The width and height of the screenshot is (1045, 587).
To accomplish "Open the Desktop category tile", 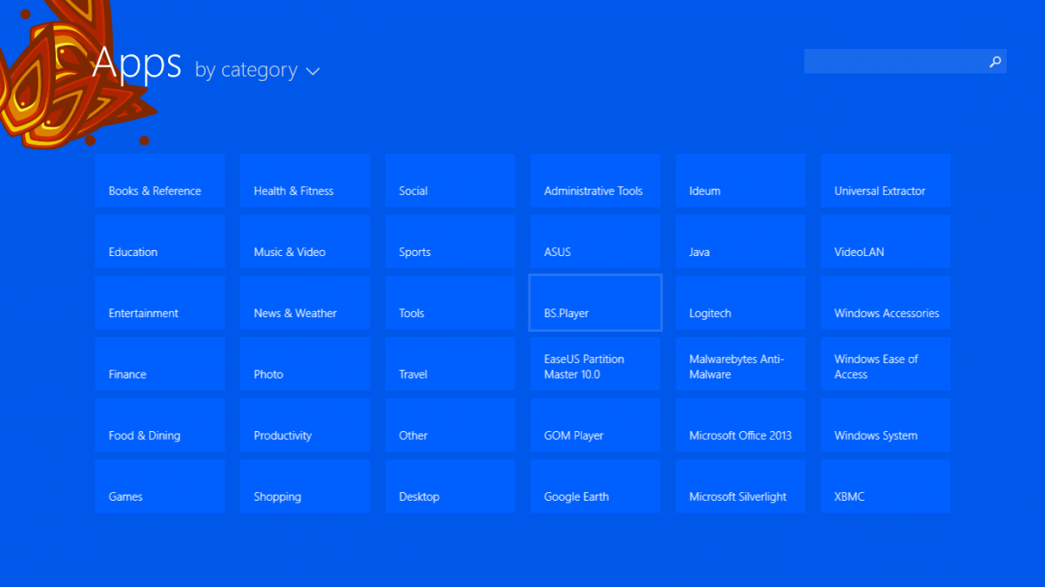I will coord(450,485).
